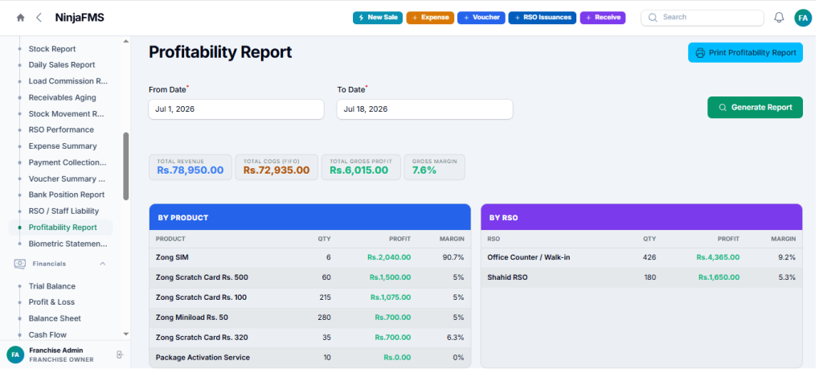Open the FA profile avatar at top right
Viewport: 823px width, 369px height.
coord(803,18)
